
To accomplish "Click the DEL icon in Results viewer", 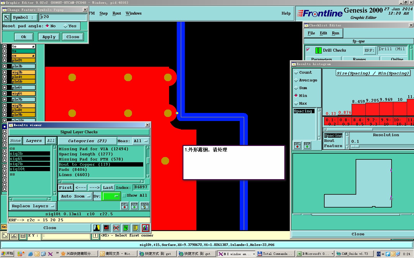I will (124, 206).
